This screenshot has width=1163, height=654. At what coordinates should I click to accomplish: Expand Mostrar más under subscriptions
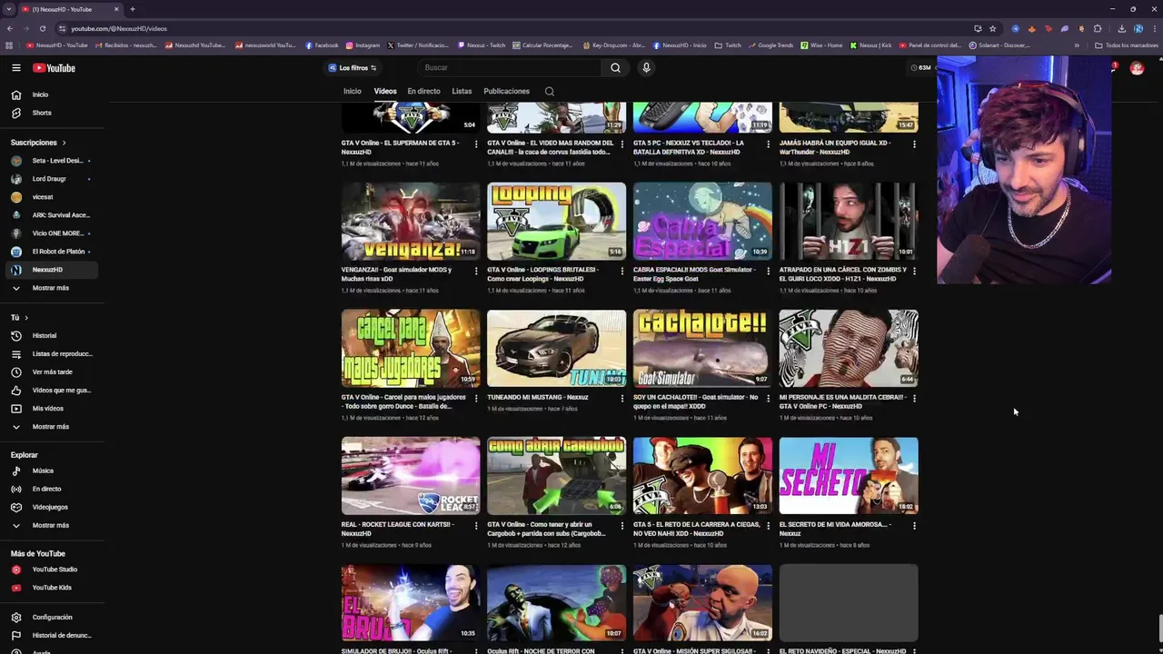52,288
